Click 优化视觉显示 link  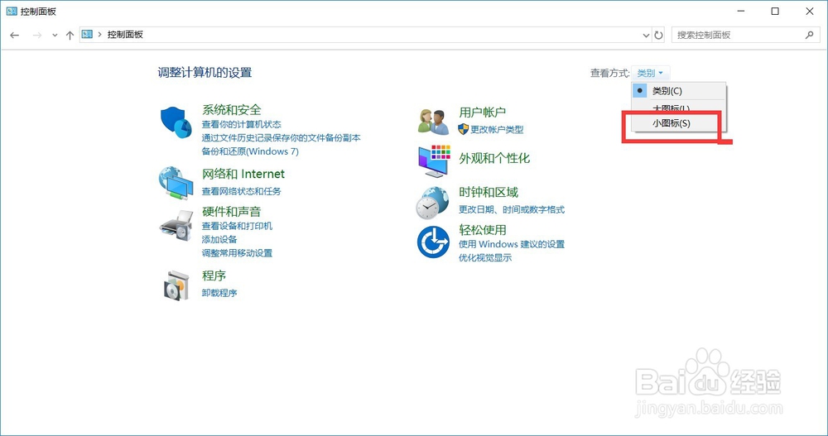pos(484,257)
